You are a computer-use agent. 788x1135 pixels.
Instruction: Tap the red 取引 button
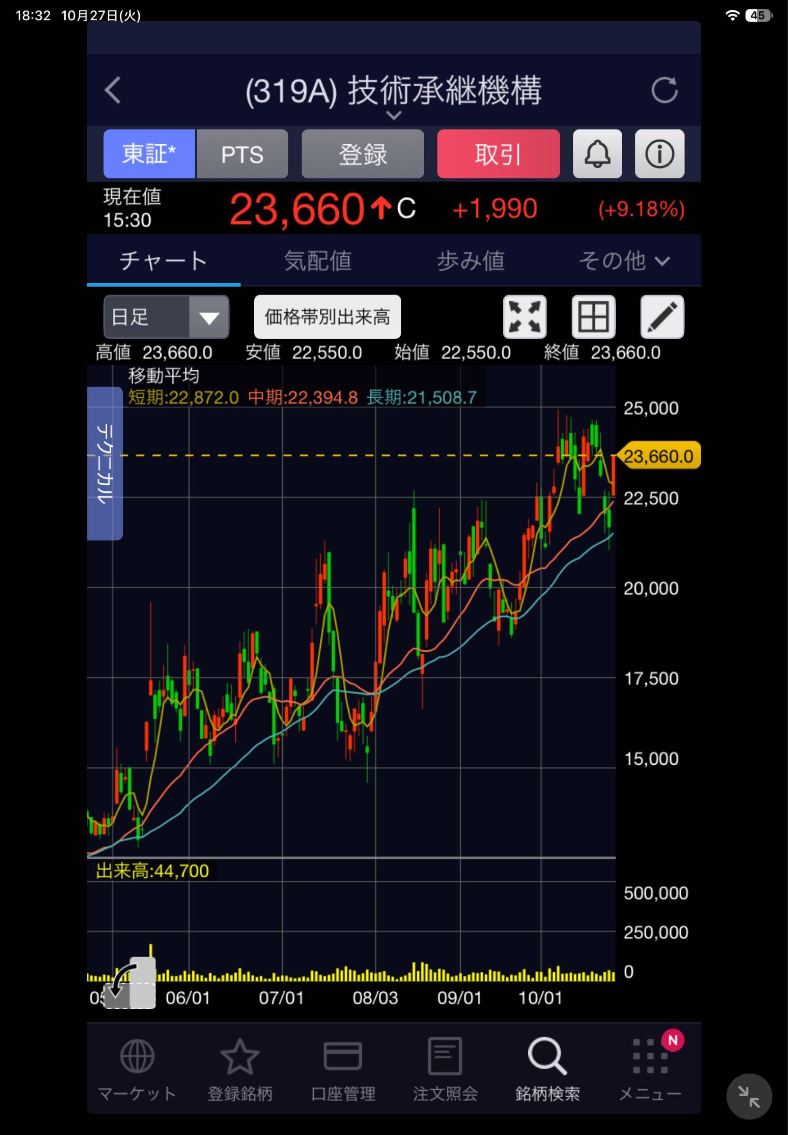click(498, 154)
